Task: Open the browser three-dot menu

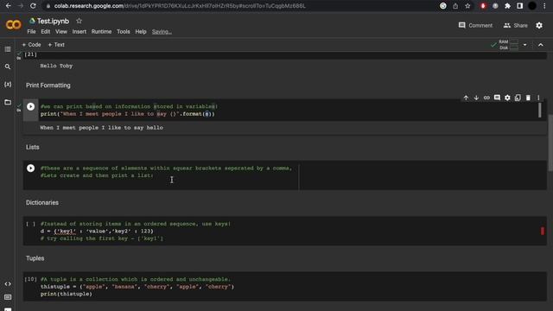Action: point(544,6)
